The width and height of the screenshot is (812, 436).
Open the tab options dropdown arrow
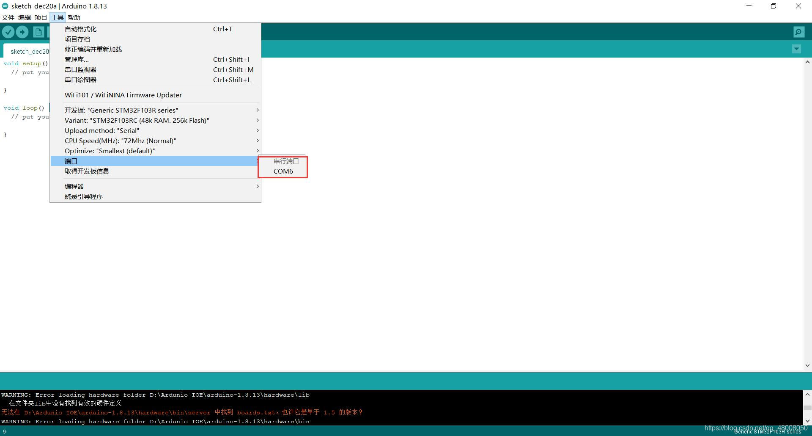point(796,49)
